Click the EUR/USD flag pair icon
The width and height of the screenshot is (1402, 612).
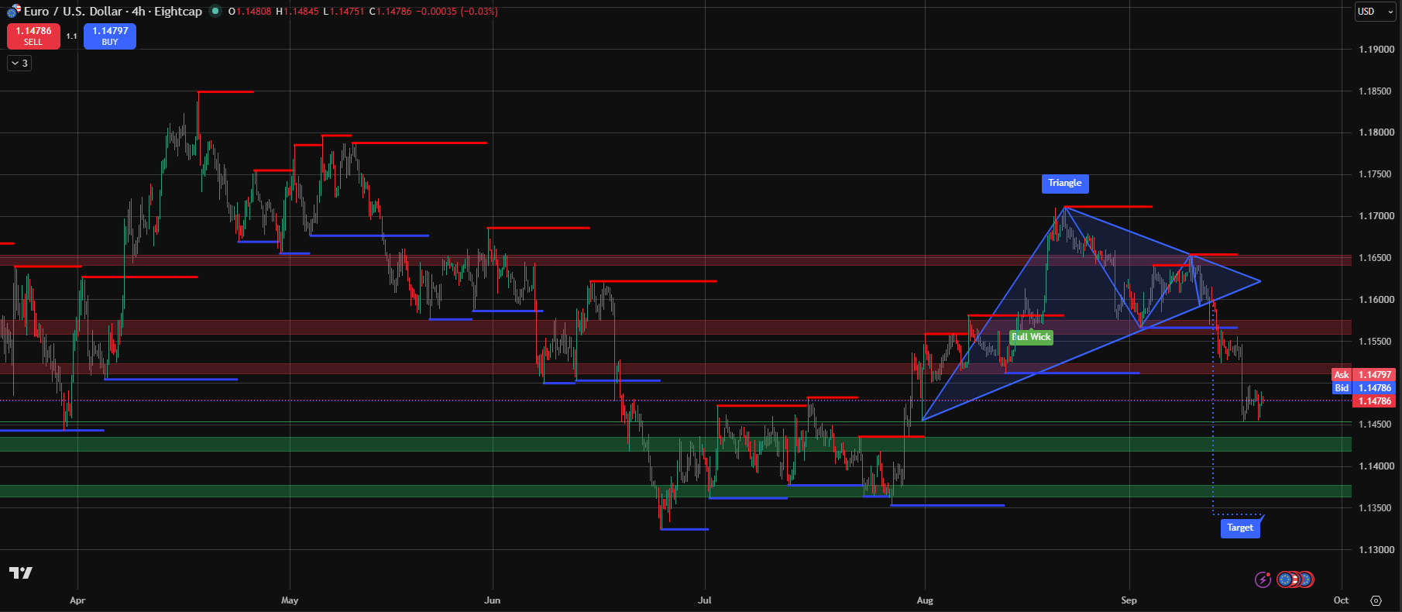[14, 11]
